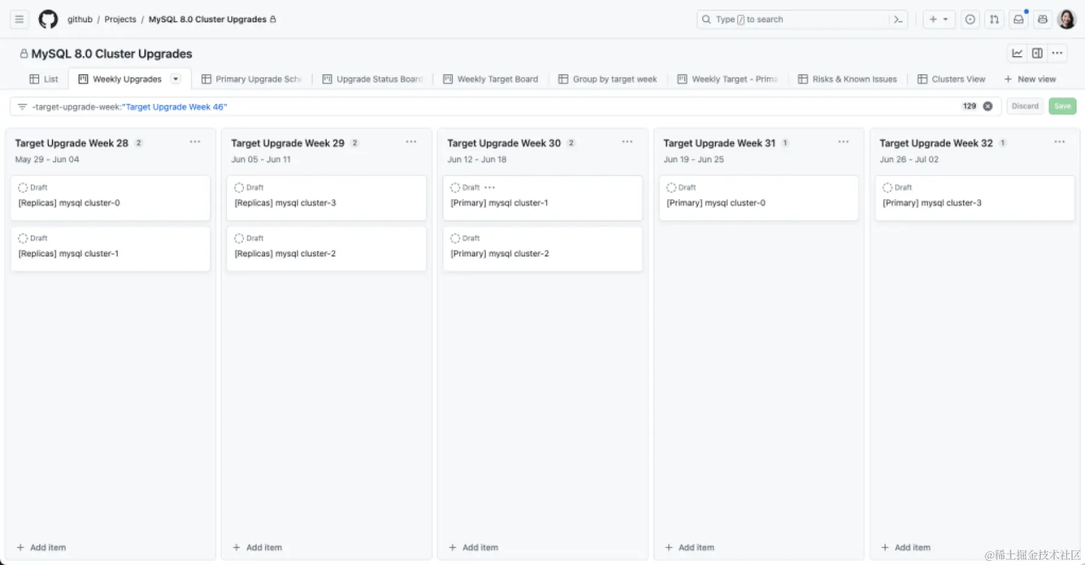Switch to the List view tab
Screen dimensions: 1085x565
click(x=43, y=79)
